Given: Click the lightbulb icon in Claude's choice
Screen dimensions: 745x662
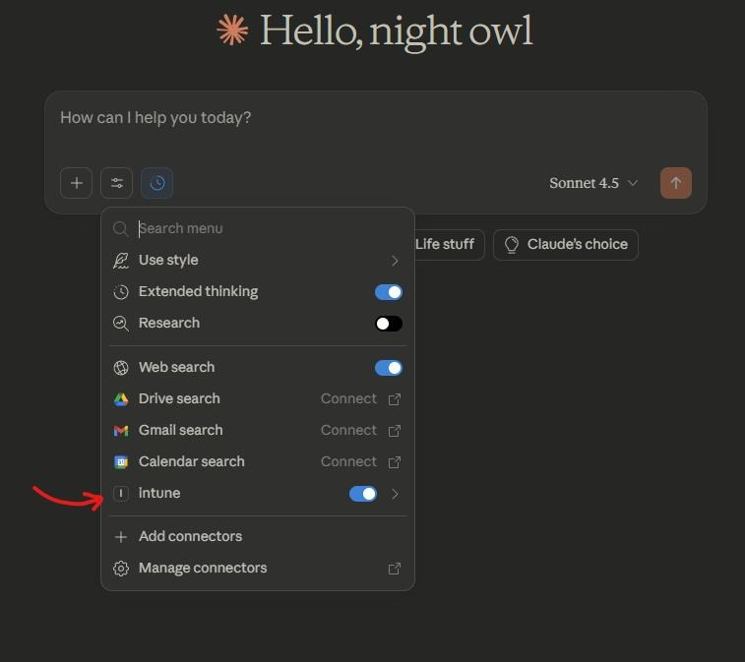Looking at the screenshot, I should point(511,245).
